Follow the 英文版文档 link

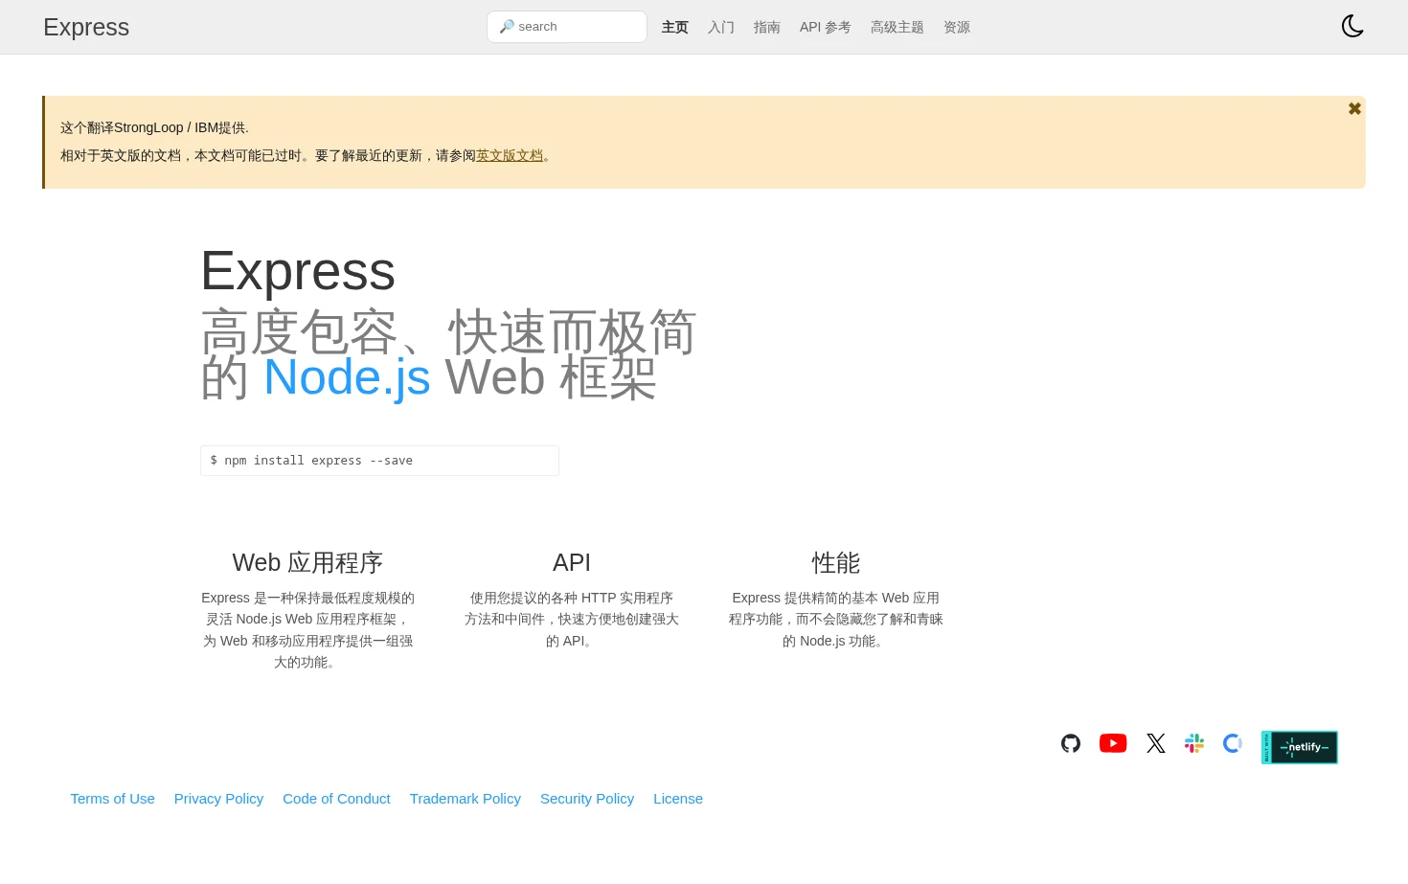click(x=510, y=155)
